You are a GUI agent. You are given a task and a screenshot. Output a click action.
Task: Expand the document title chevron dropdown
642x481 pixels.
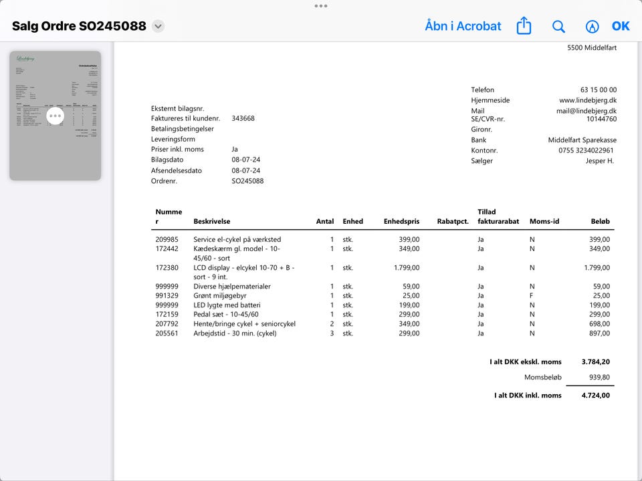(158, 26)
